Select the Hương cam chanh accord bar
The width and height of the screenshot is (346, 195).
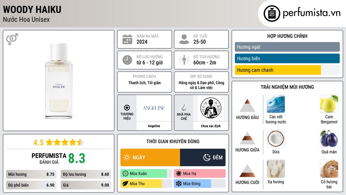tap(287, 70)
